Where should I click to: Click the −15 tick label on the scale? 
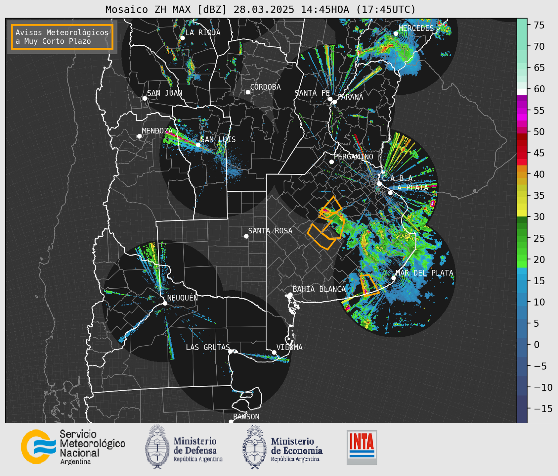543,408
